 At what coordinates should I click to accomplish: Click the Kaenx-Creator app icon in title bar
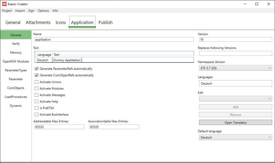point(4,4)
